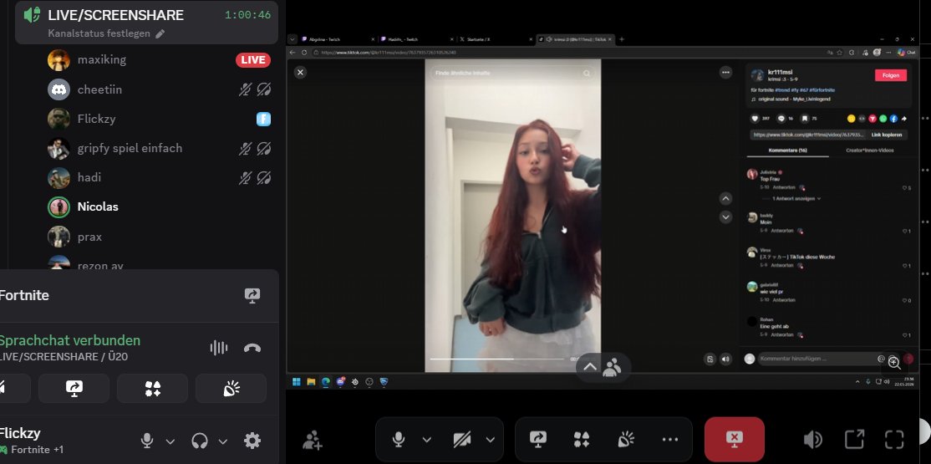Deafen with headphones icon in user panel
931x464 pixels.
(200, 441)
